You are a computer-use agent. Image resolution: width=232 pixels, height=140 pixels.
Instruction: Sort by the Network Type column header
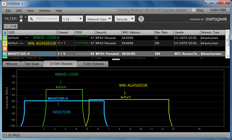[213, 32]
